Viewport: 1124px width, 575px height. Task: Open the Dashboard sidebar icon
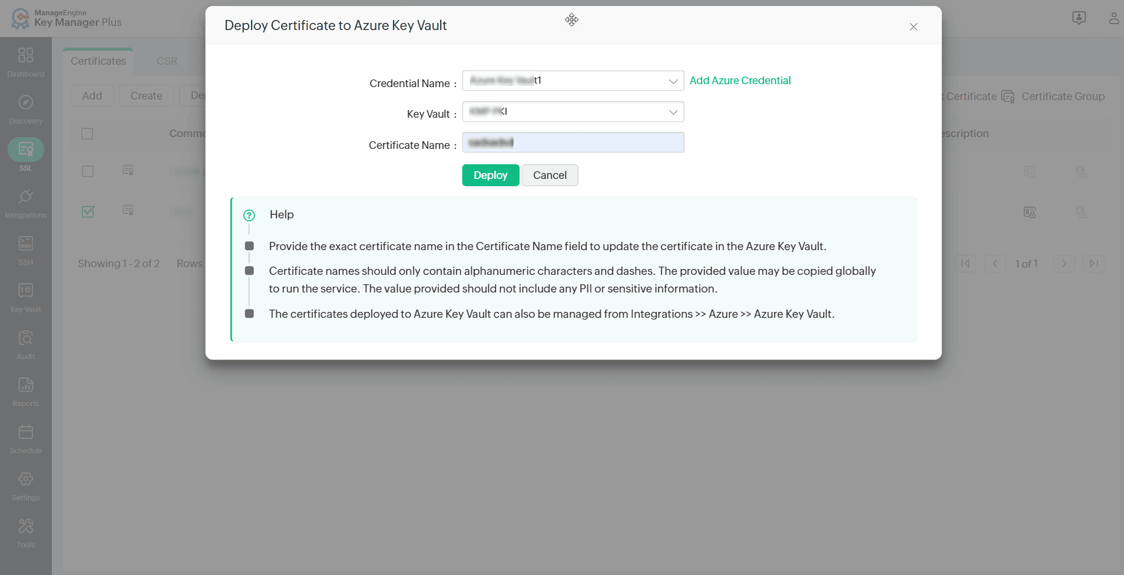pyautogui.click(x=26, y=55)
